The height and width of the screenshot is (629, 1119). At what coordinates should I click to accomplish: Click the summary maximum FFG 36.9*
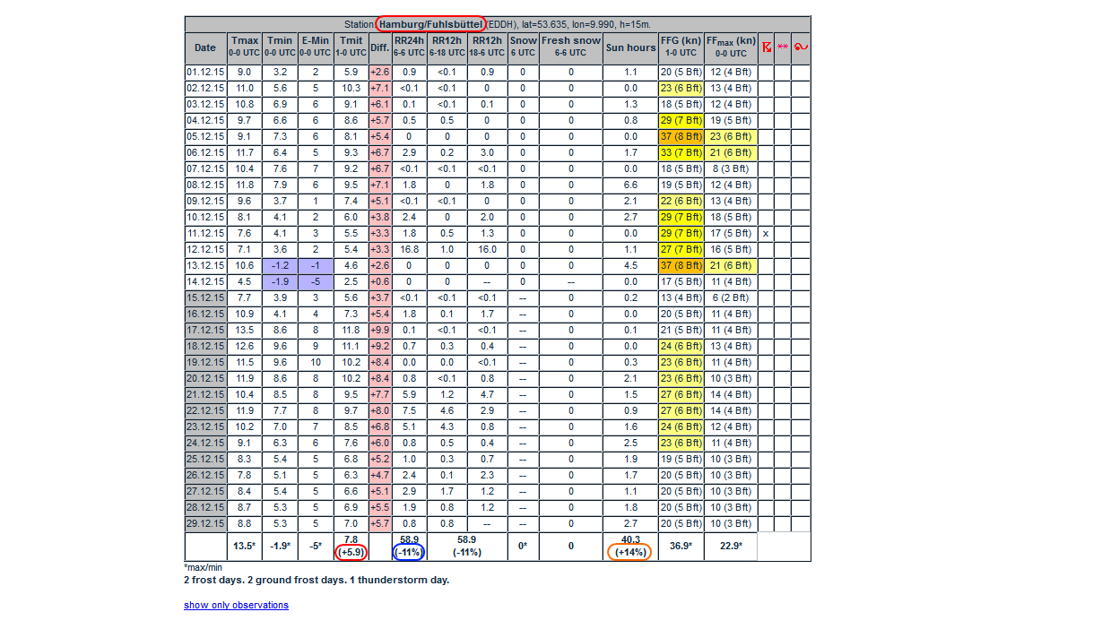[681, 547]
